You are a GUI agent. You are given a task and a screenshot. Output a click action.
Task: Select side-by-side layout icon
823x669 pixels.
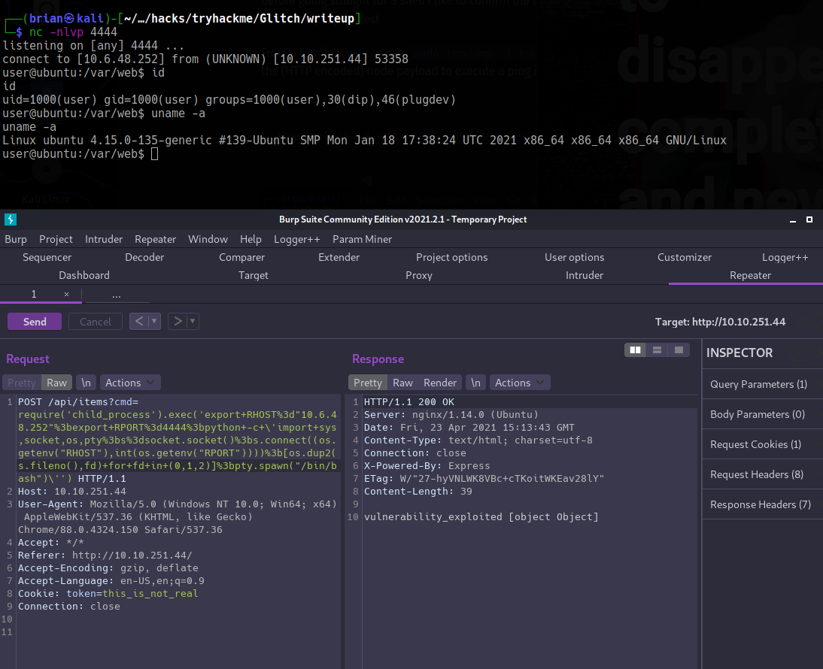click(x=635, y=350)
